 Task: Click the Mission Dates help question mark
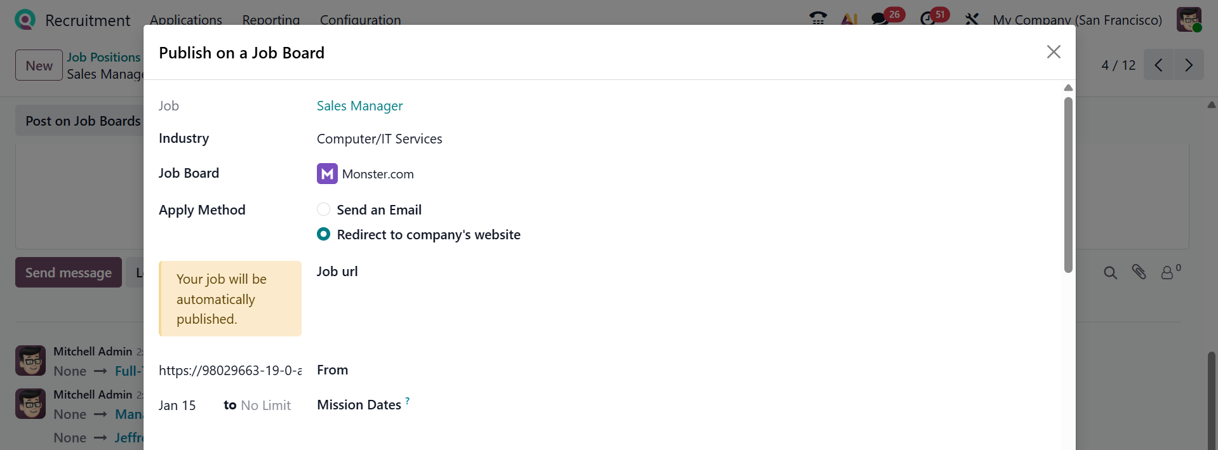[408, 401]
